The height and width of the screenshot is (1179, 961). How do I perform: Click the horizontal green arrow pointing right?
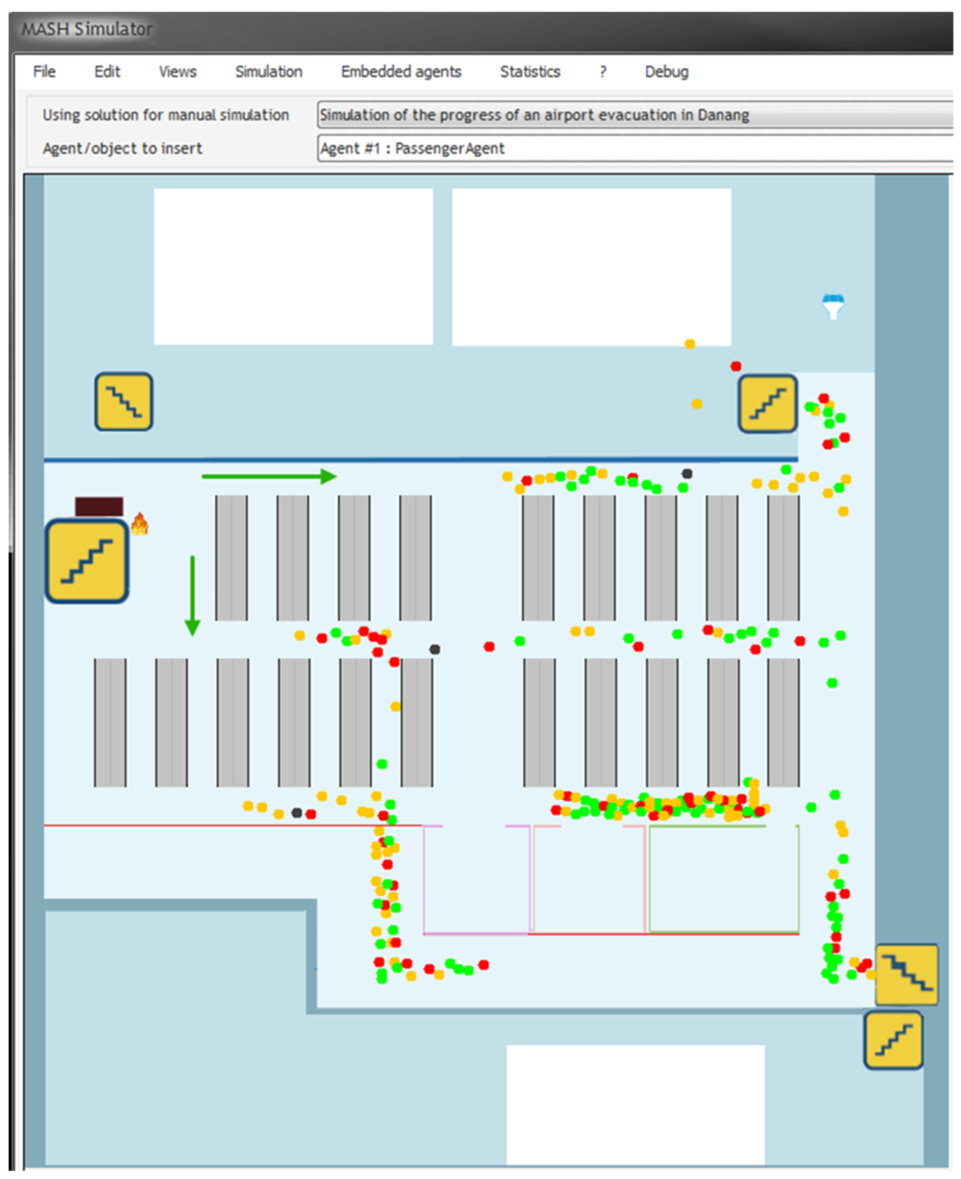pyautogui.click(x=269, y=476)
